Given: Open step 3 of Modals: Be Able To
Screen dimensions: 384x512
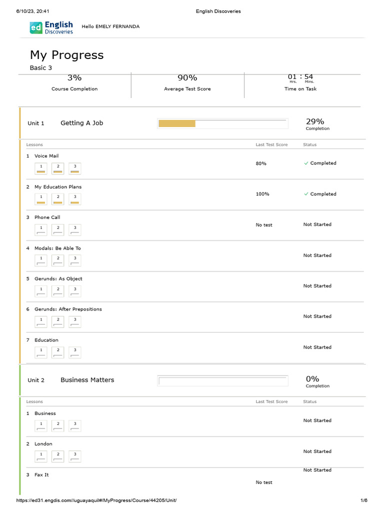Looking at the screenshot, I should coord(75,260).
